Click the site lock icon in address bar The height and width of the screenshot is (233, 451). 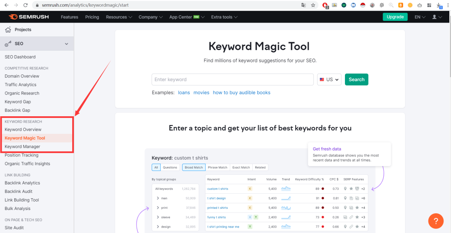37,5
